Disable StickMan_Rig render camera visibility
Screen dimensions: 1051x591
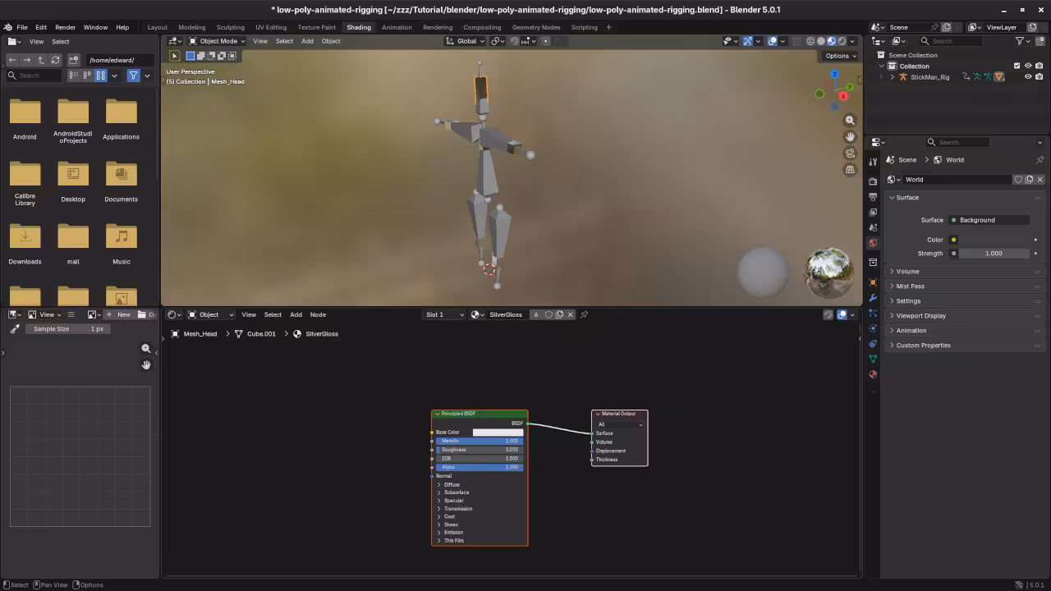[1039, 76]
